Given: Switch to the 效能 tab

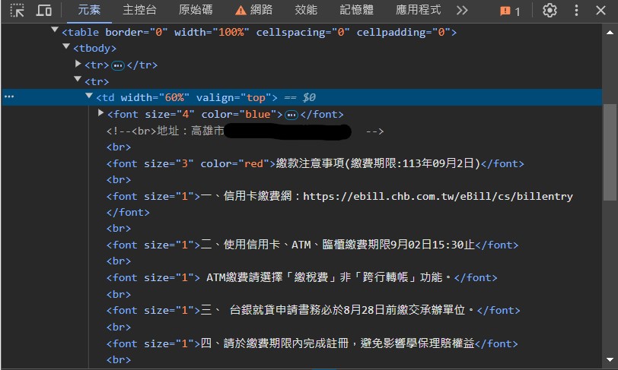Looking at the screenshot, I should [306, 10].
